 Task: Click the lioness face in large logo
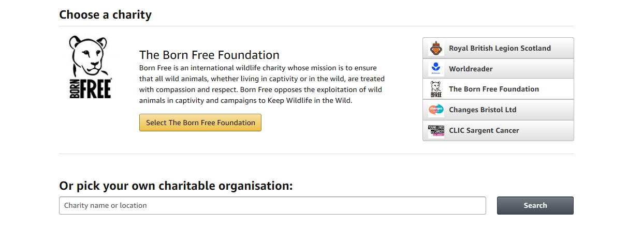(x=90, y=56)
